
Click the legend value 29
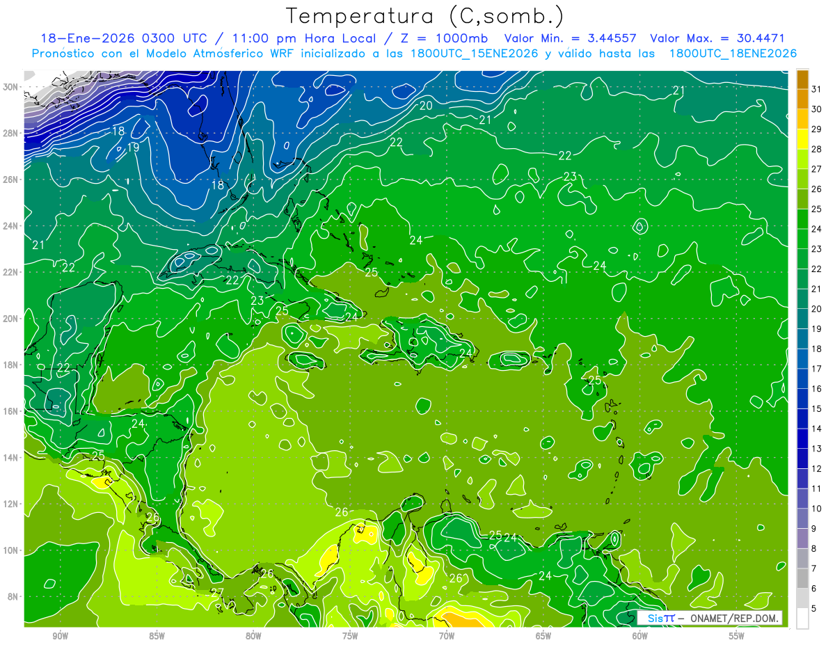(x=816, y=129)
